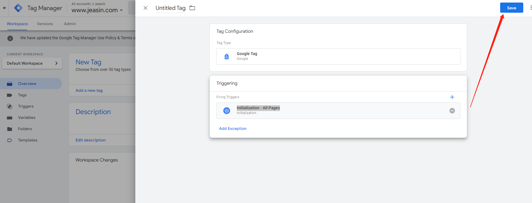This screenshot has height=203, width=532.
Task: Click the Tag Configuration heading
Action: tap(235, 31)
